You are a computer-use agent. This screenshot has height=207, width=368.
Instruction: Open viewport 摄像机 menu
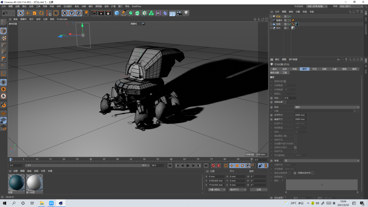click(x=24, y=19)
